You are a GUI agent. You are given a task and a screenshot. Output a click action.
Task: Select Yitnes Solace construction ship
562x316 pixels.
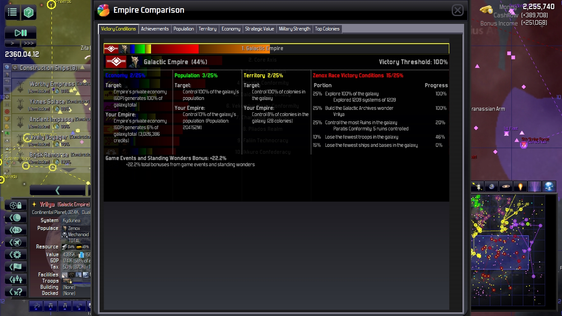(x=51, y=105)
